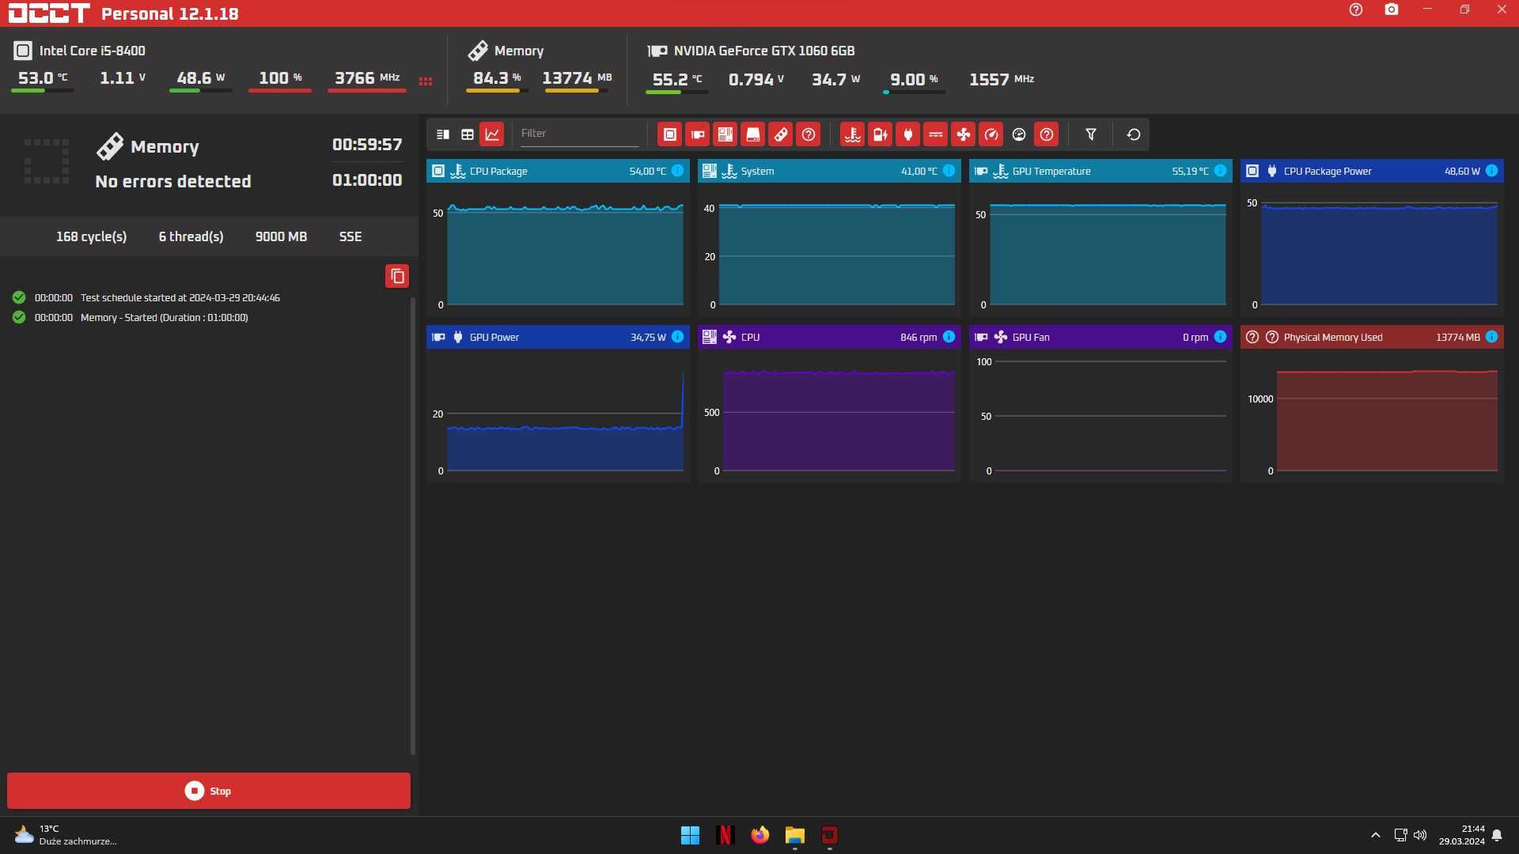This screenshot has width=1519, height=854.
Task: Switch monitoring to list view
Action: click(x=443, y=134)
